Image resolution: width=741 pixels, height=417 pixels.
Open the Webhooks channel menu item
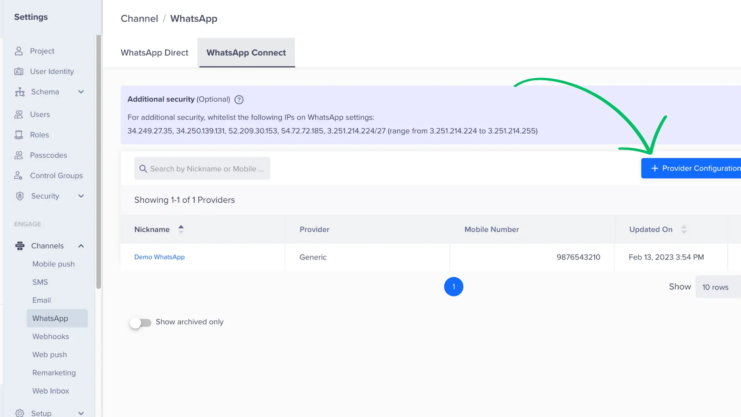click(x=51, y=336)
